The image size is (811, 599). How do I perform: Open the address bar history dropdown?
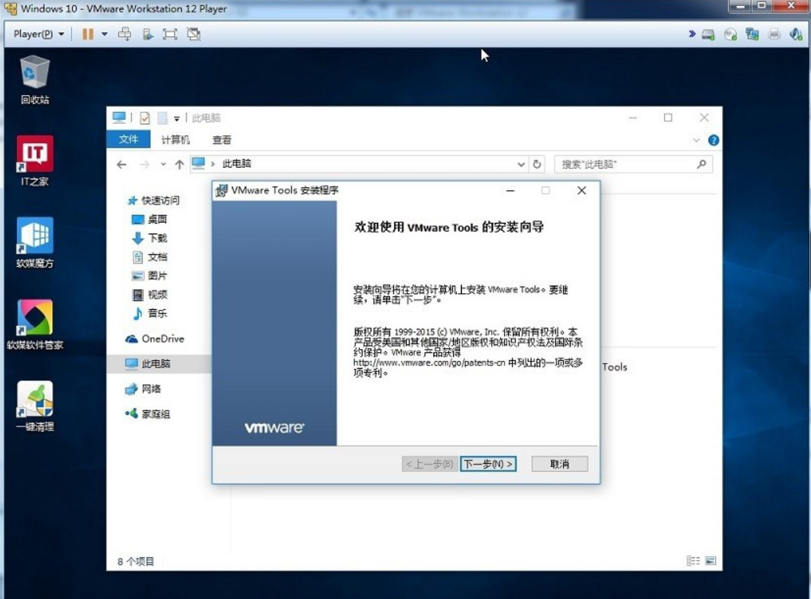click(x=521, y=164)
